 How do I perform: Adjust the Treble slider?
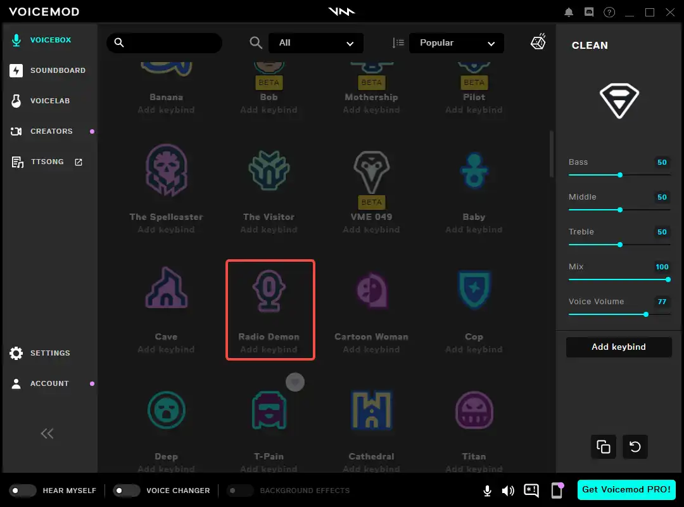(x=620, y=245)
